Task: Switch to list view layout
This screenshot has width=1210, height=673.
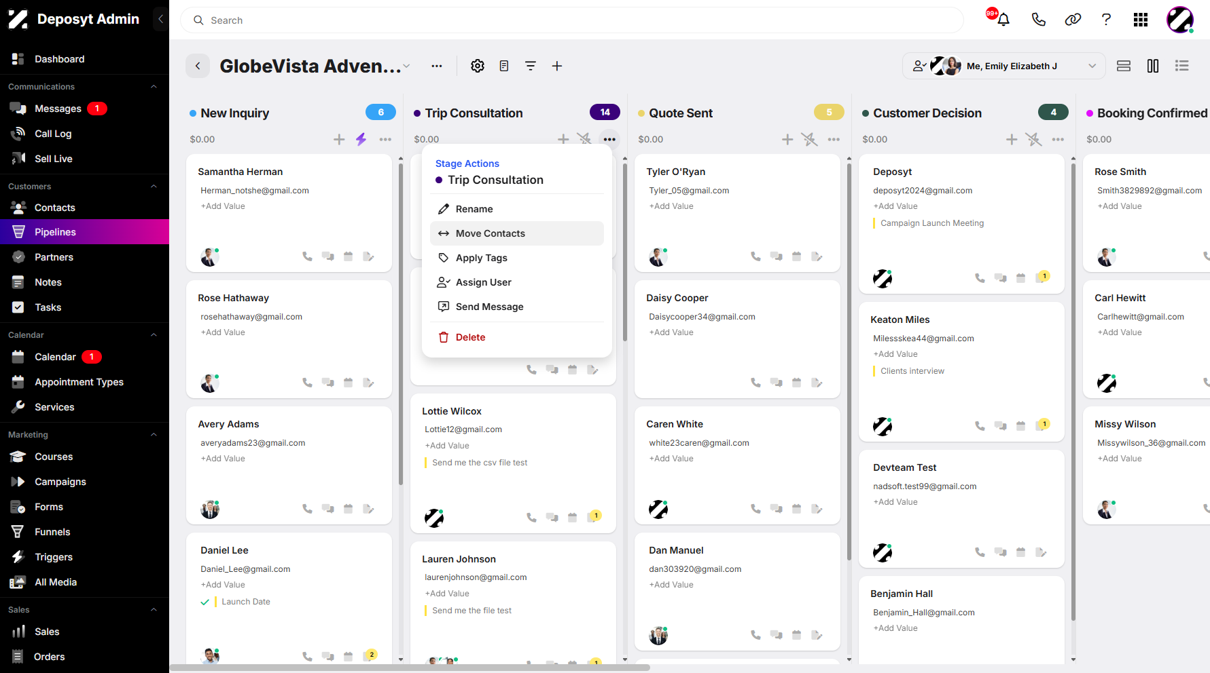Action: click(x=1182, y=66)
